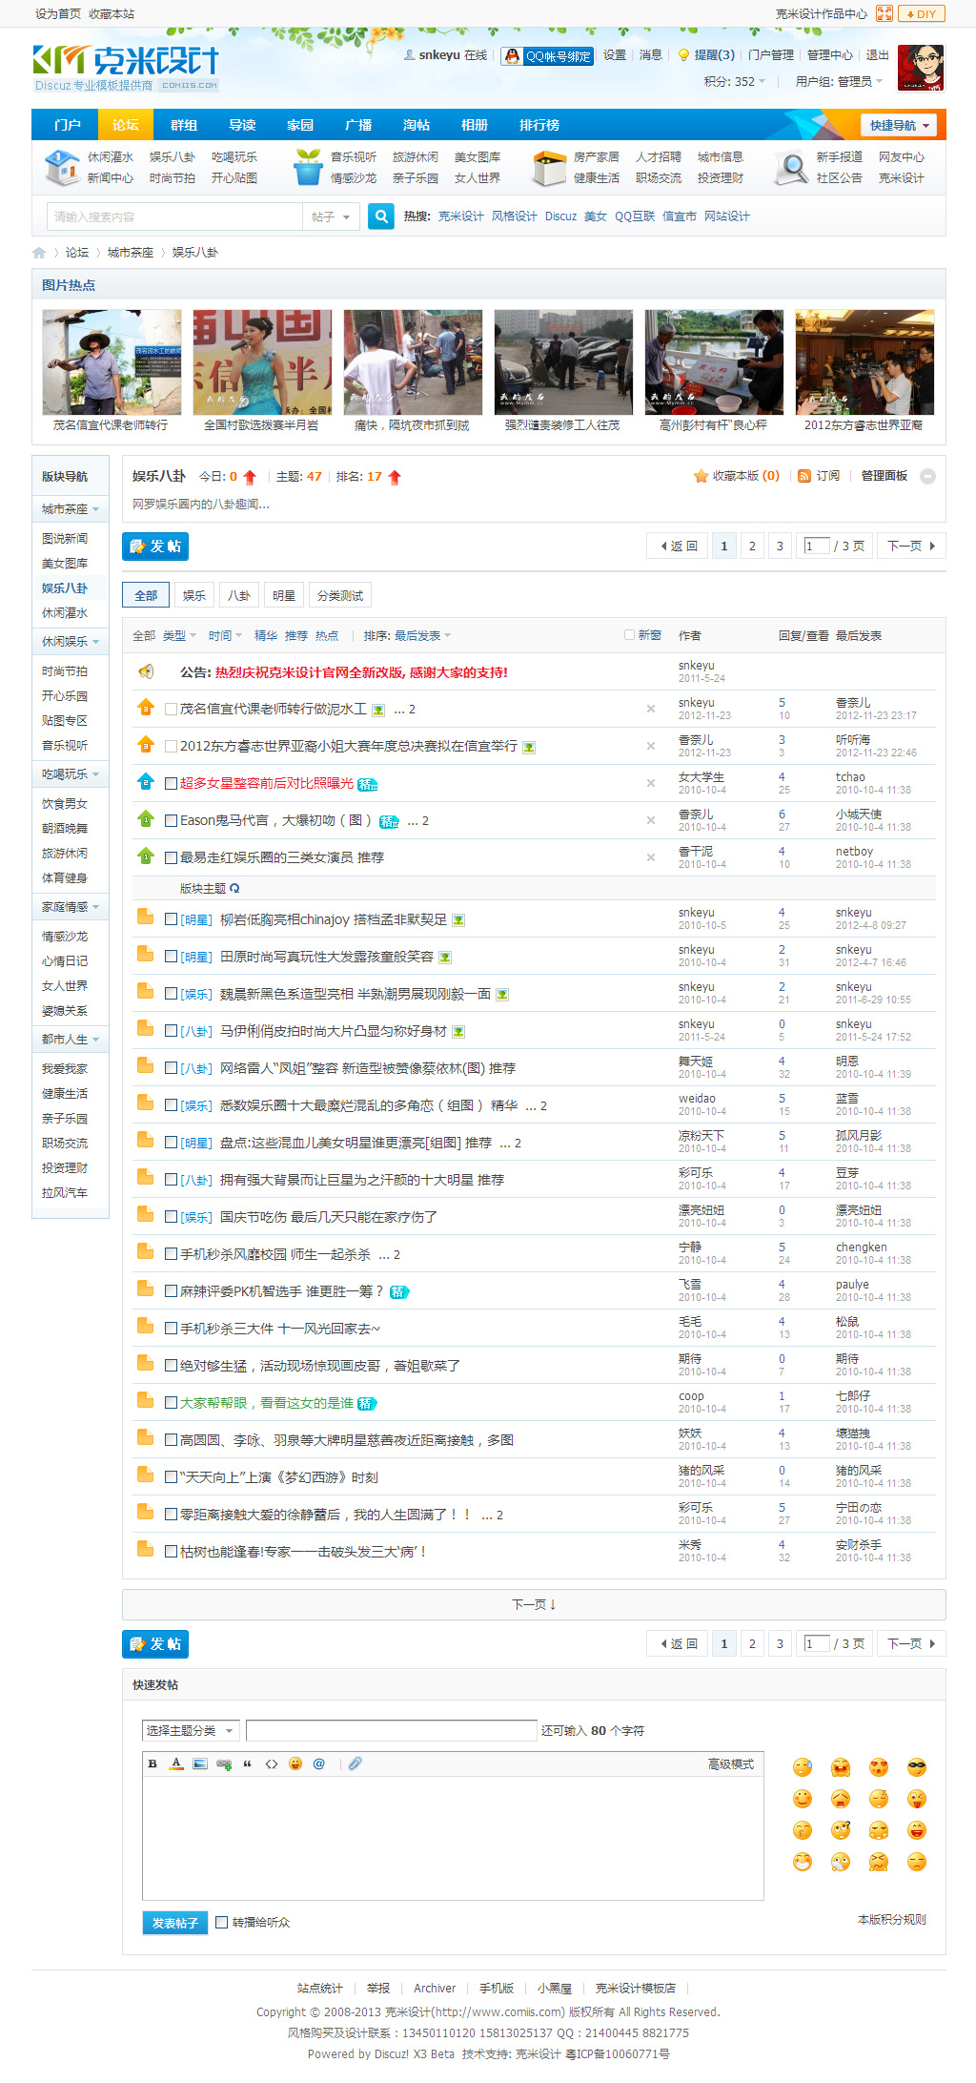Click the folder icon of thread 柳岩低胸亮相chinajoy
Screen dimensions: 976x2083
pos(146,918)
